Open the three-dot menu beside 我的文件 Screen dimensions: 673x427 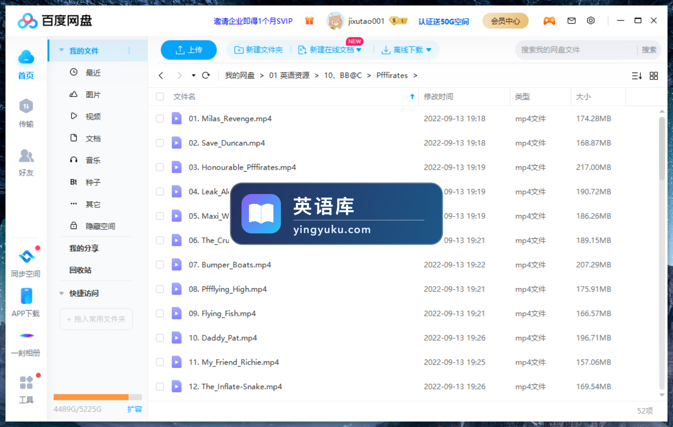129,51
